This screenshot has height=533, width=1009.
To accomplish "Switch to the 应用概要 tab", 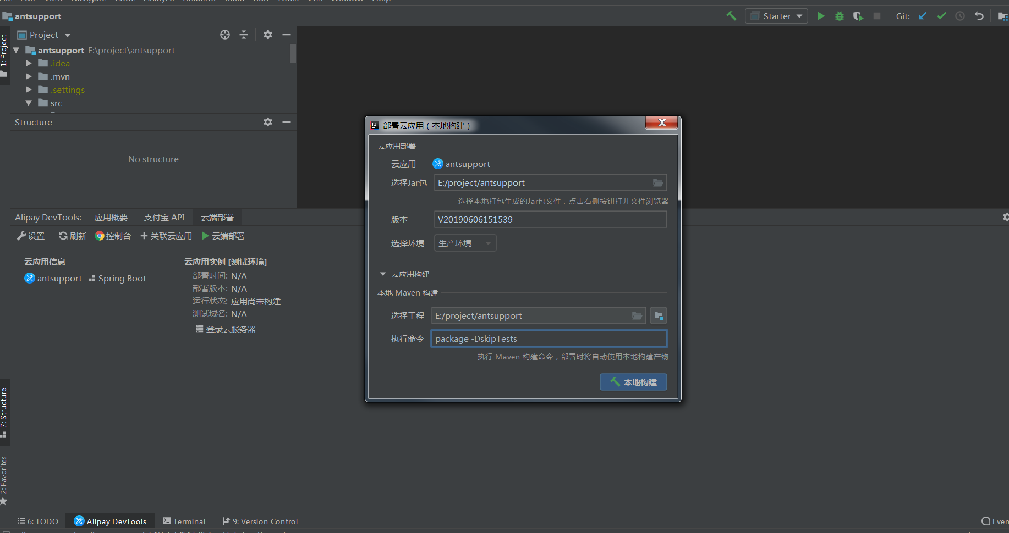I will 111,218.
